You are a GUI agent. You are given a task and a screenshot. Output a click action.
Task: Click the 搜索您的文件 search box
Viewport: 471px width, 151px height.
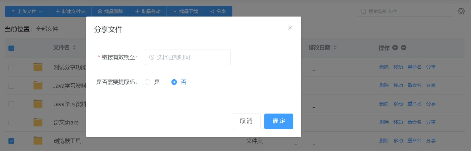click(405, 11)
